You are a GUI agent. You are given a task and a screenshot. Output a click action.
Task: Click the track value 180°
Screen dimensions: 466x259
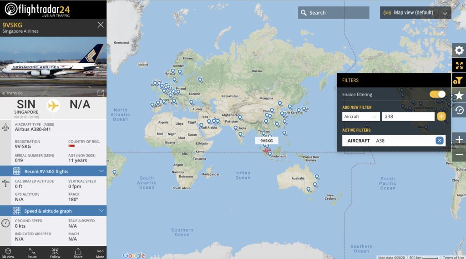tap(73, 199)
